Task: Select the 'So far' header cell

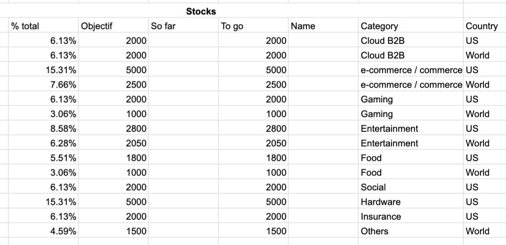Action: 183,26
